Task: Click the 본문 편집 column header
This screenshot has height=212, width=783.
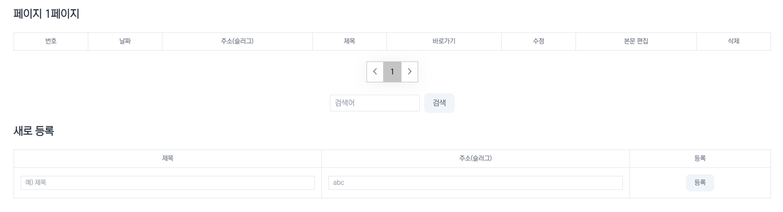Action: coord(636,41)
